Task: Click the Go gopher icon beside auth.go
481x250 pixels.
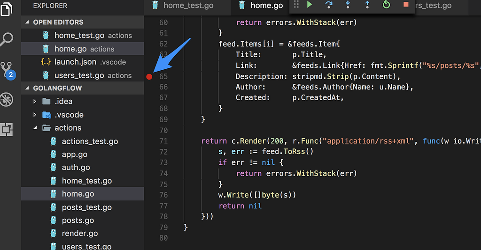Action: [54, 168]
